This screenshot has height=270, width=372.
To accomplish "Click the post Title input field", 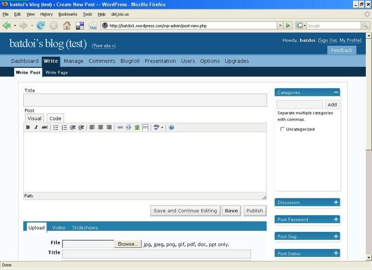I will [145, 100].
